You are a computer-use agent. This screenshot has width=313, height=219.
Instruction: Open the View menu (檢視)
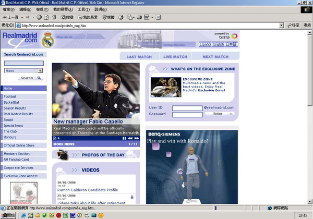[42, 9]
